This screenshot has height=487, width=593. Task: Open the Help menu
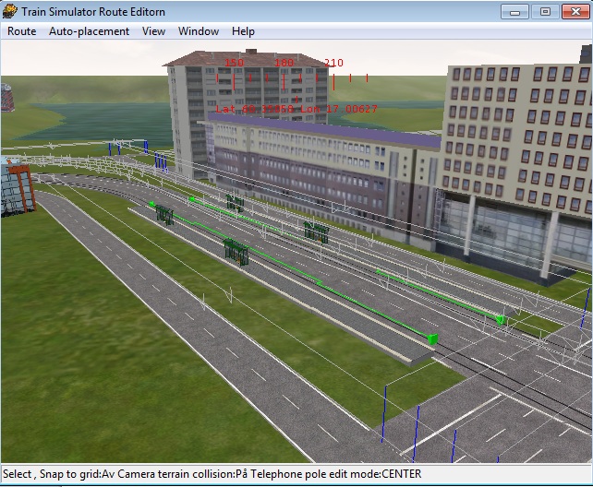tap(243, 31)
